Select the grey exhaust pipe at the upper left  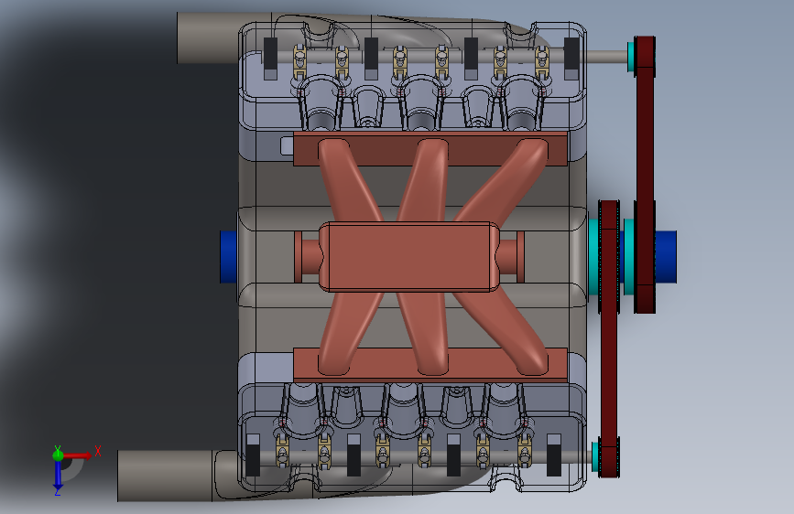tap(208, 37)
